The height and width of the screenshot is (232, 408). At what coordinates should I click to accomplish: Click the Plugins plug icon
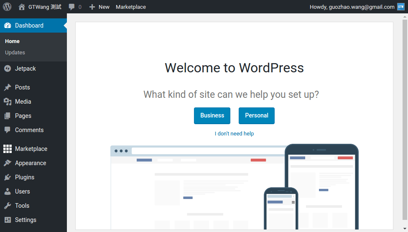click(8, 177)
